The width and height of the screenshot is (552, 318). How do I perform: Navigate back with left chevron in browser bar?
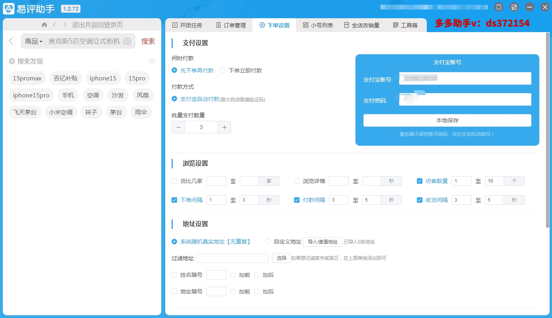(x=54, y=25)
